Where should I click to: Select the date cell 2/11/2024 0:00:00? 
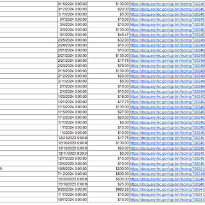point(73,81)
